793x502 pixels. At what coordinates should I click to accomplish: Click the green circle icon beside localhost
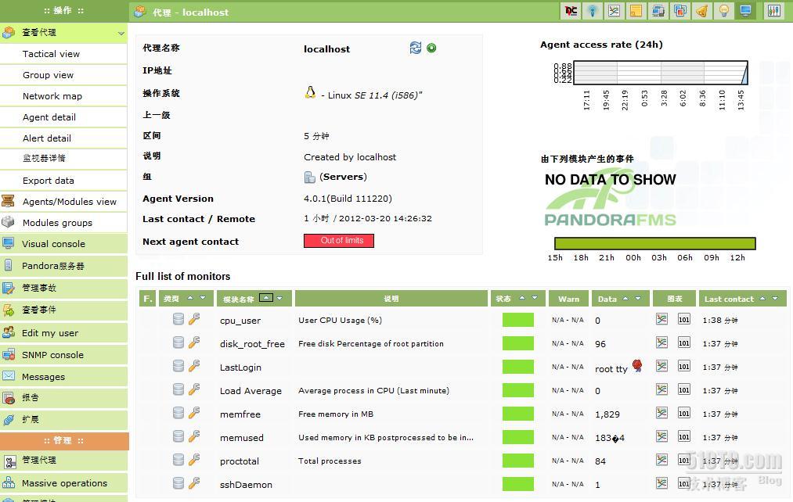(431, 48)
